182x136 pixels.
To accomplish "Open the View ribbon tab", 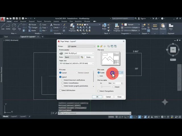I will click(71, 22).
